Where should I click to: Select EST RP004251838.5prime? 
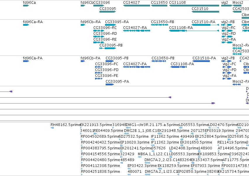coord(82,175)
